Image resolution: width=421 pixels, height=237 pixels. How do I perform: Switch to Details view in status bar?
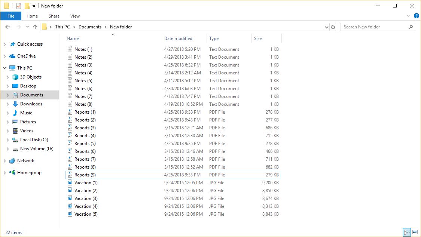(407, 233)
